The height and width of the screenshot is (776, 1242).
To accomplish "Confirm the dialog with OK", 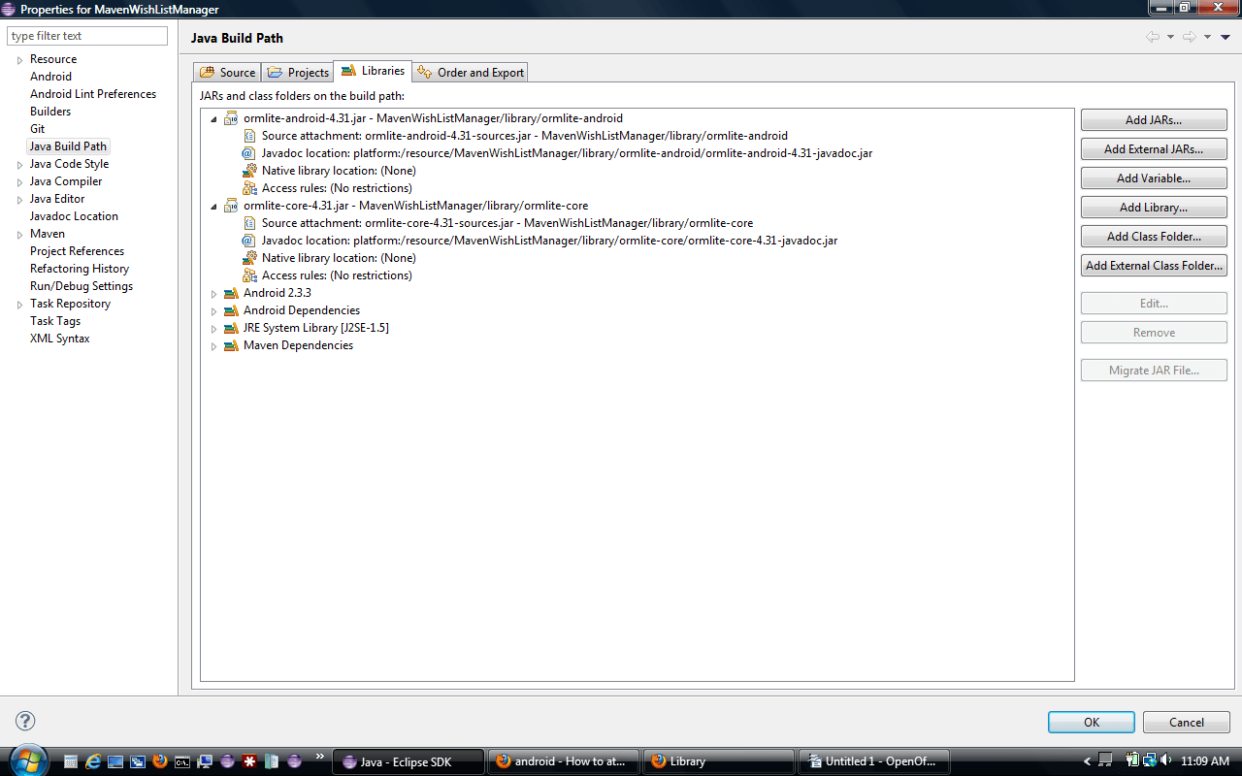I will (x=1092, y=722).
